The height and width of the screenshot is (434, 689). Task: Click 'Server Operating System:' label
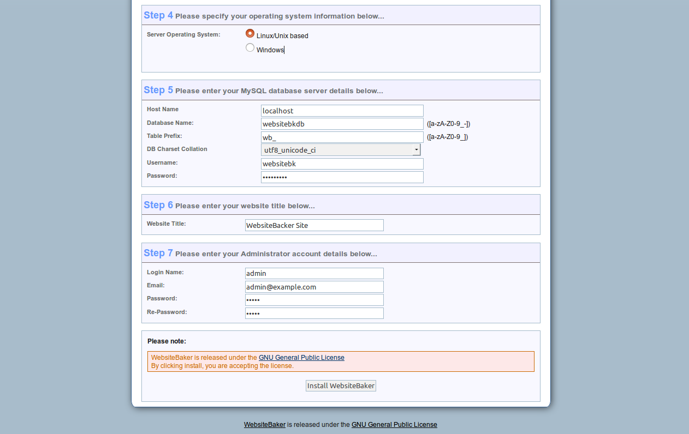183,34
